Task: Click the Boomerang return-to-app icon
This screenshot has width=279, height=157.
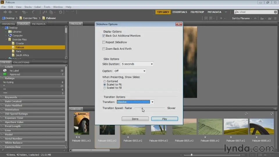Action: click(x=34, y=12)
